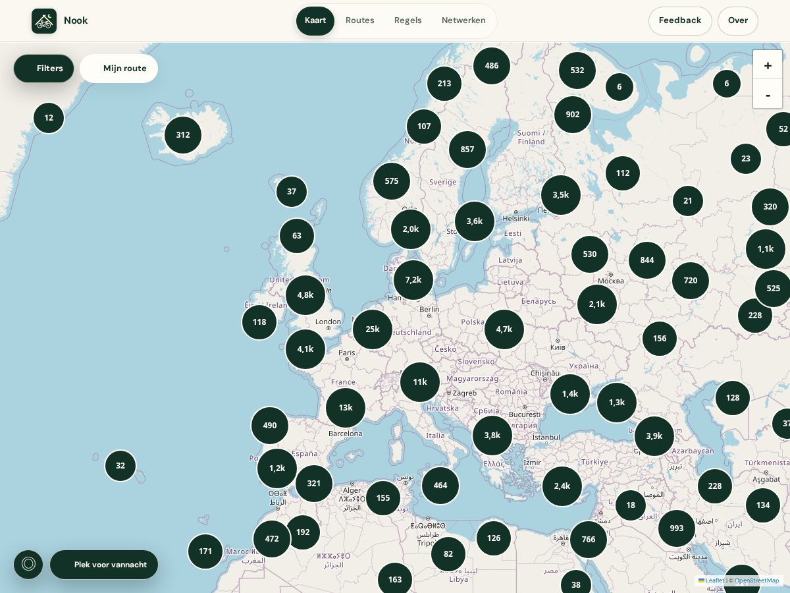Open the OpenStreetMap attribution link

756,580
